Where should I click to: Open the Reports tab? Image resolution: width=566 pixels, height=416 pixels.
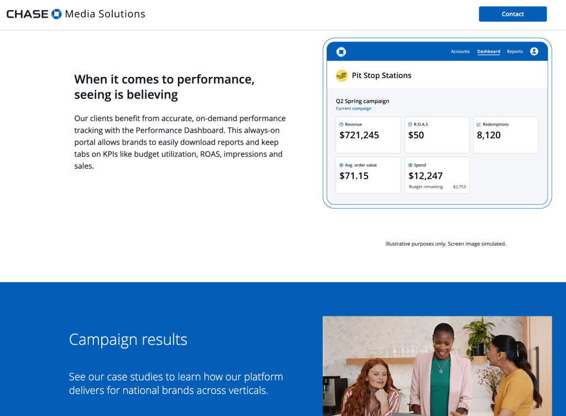click(515, 51)
